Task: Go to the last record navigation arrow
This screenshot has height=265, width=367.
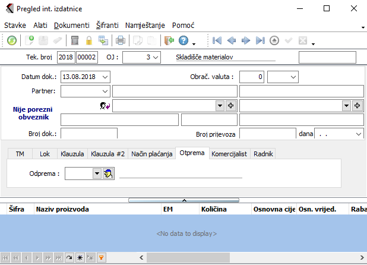Action: [x=260, y=40]
